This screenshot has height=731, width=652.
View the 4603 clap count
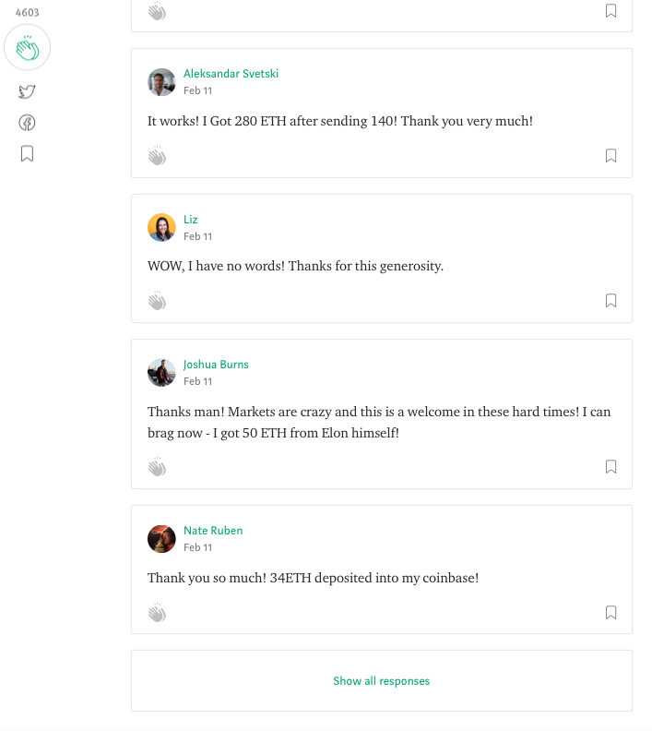coord(27,13)
